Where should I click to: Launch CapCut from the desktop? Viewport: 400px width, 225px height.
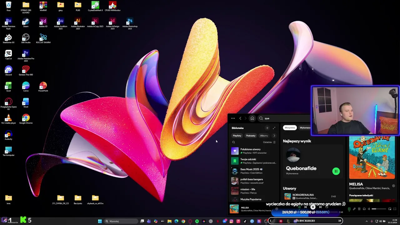[8, 55]
